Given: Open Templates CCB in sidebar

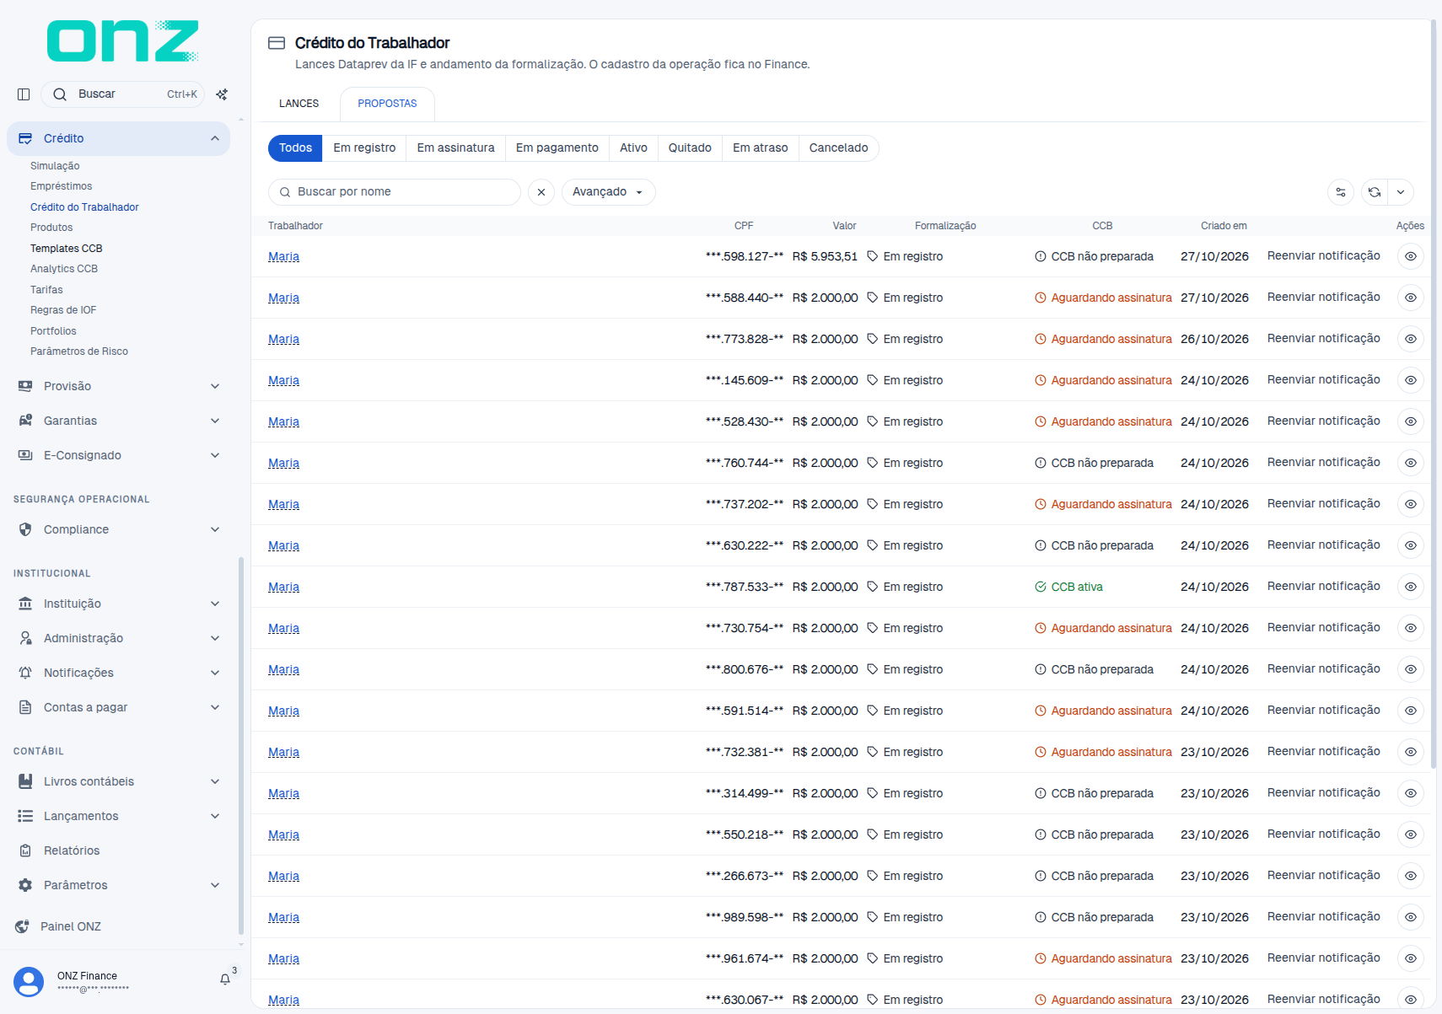Looking at the screenshot, I should tap(67, 249).
